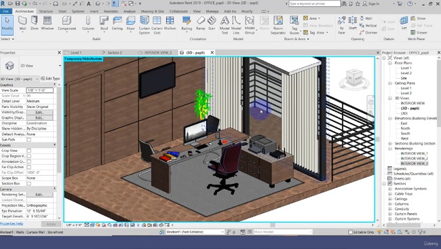This screenshot has width=441, height=249.
Task: Collapse the Floor Plans tree node
Action: tap(390, 63)
